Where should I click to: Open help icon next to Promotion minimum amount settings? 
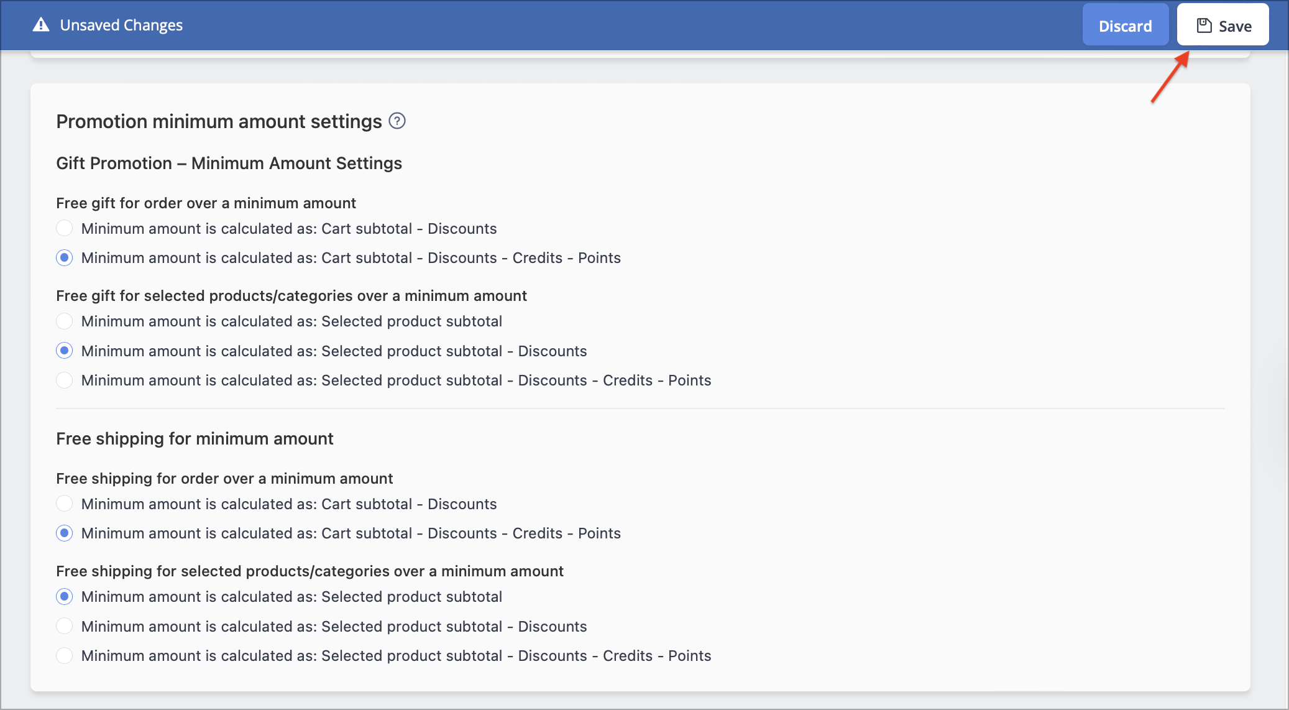point(397,121)
